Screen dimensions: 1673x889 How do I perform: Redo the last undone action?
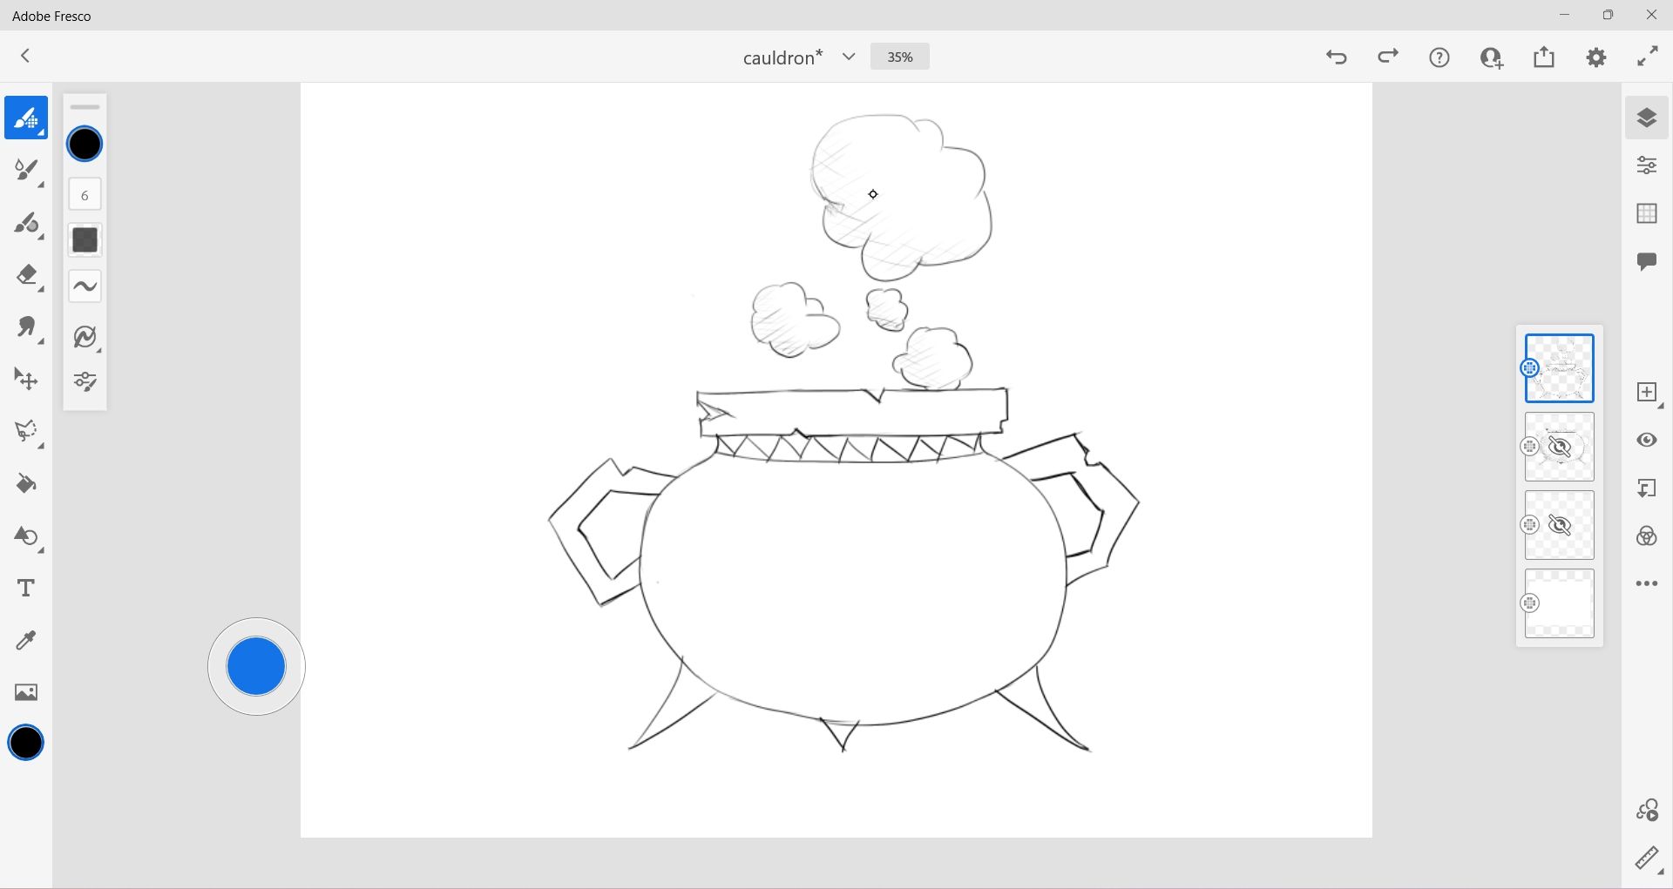pyautogui.click(x=1388, y=57)
